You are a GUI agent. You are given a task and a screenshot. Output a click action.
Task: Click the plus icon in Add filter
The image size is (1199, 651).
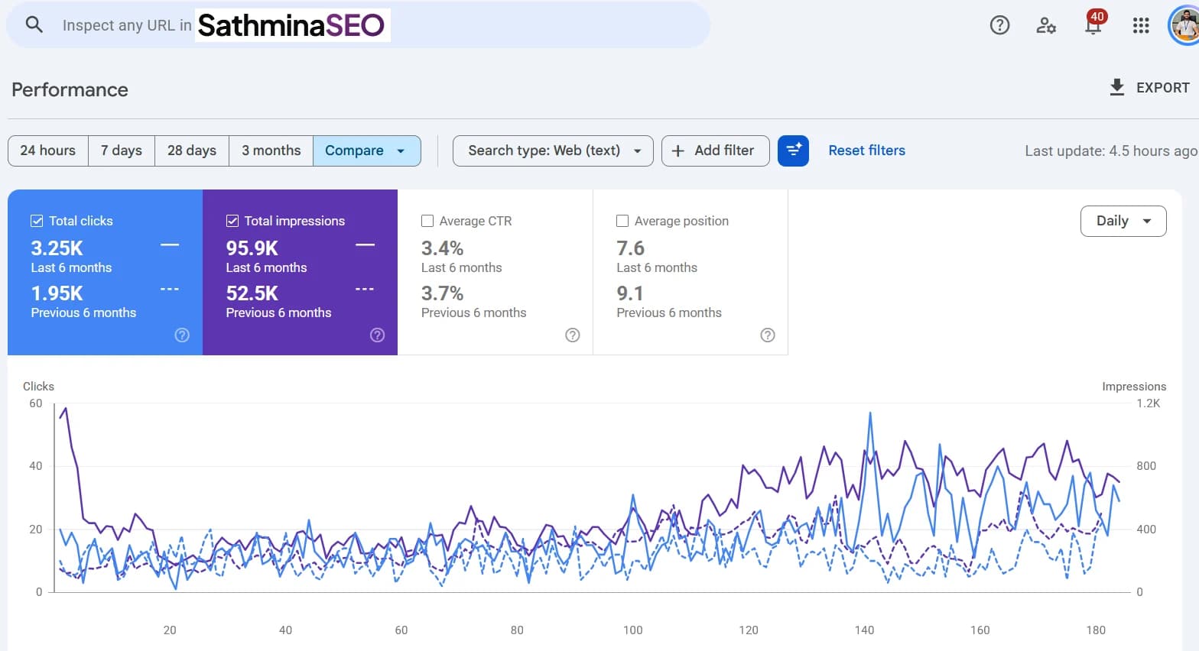[677, 151]
